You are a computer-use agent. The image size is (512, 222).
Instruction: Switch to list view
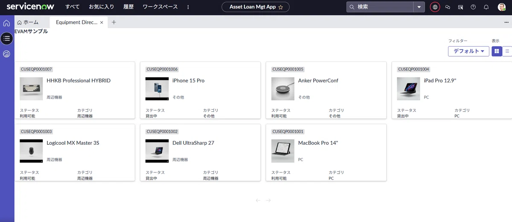point(507,51)
